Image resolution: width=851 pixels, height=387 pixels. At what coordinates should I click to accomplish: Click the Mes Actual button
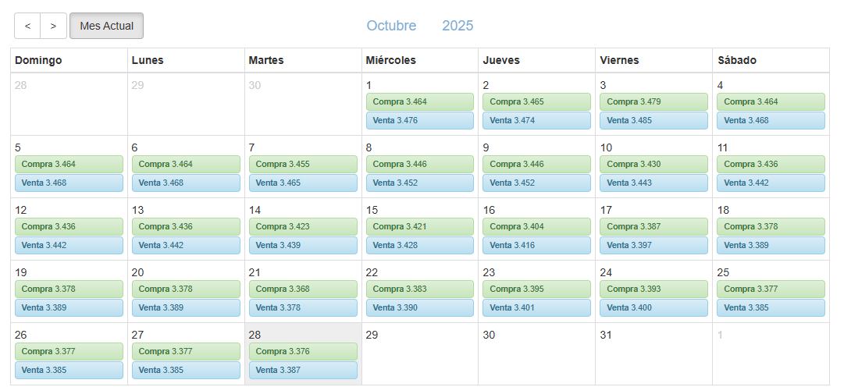pyautogui.click(x=106, y=26)
